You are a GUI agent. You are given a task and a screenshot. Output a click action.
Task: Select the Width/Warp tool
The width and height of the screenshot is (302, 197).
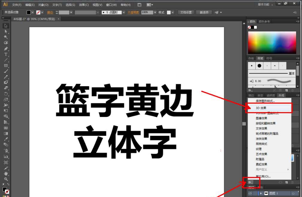tap(6, 105)
